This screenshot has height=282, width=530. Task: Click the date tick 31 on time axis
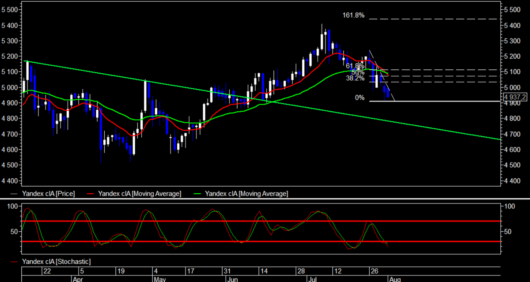click(227, 271)
